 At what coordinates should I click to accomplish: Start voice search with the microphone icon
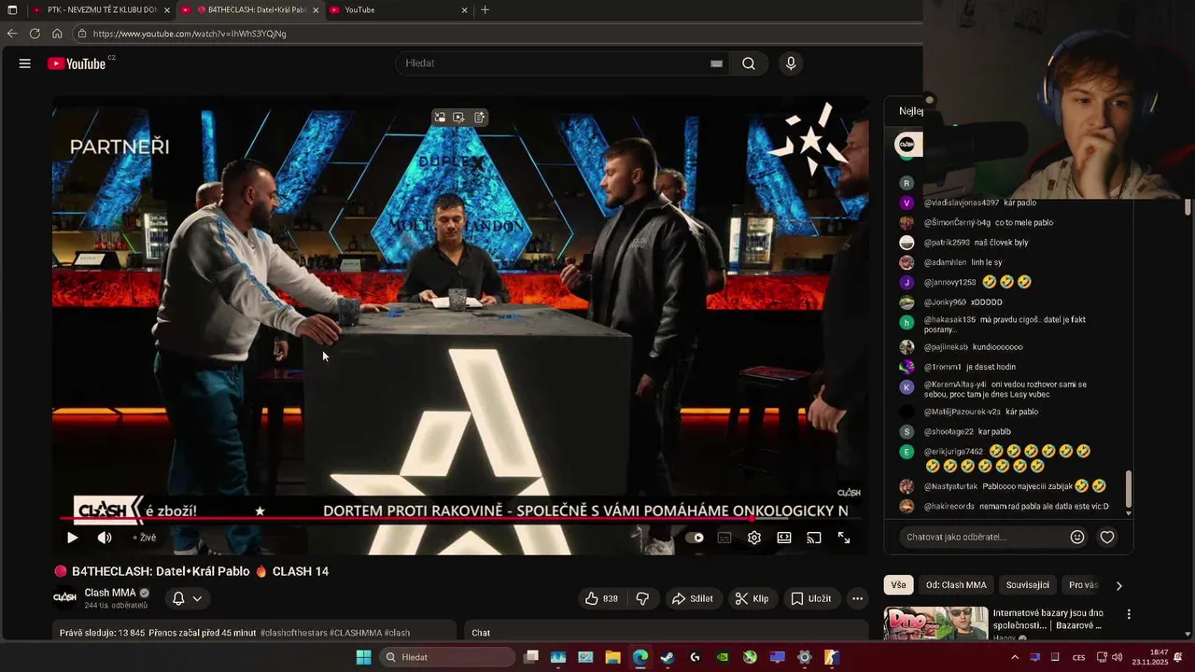coord(791,63)
